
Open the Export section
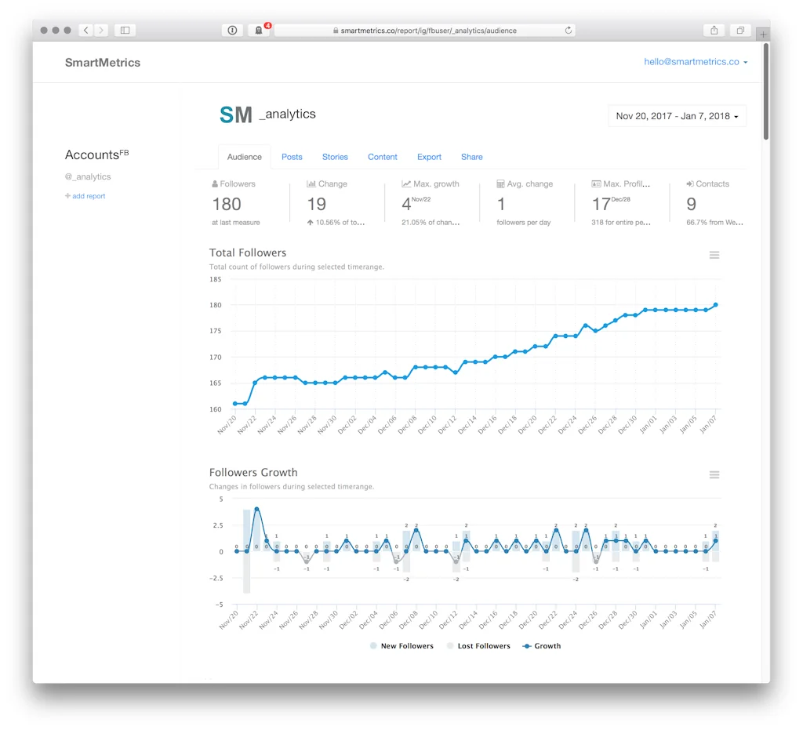429,157
